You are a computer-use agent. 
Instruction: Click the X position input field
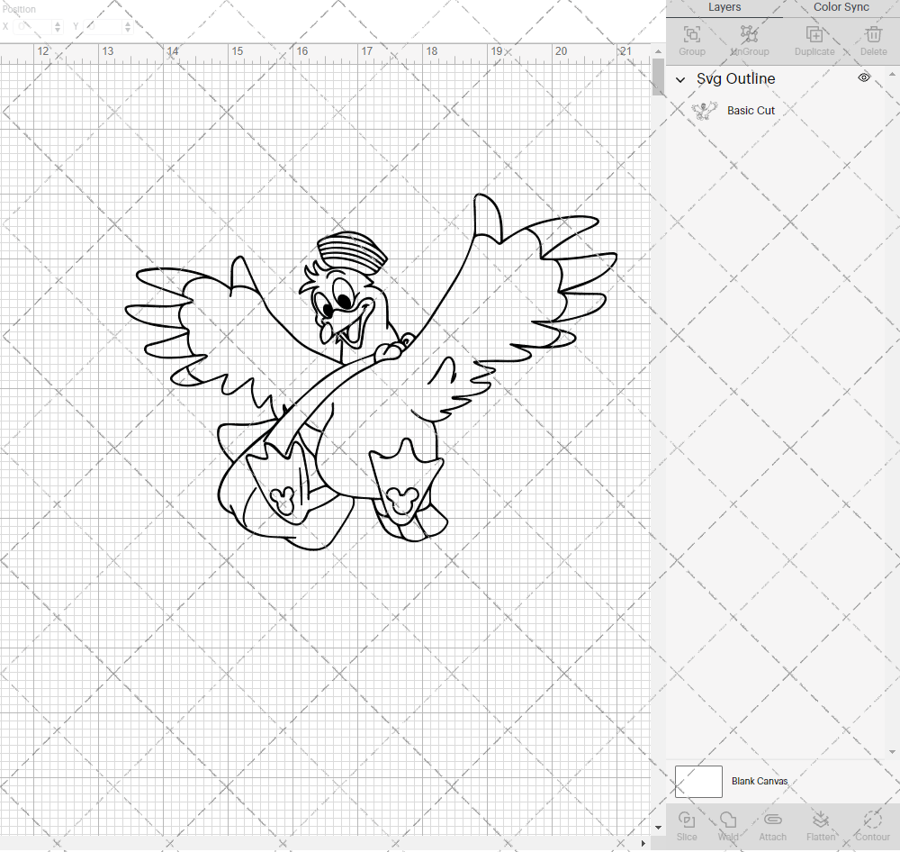coord(36,27)
